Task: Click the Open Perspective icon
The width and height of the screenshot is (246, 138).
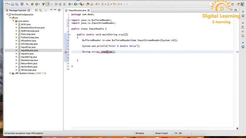Action: point(233,5)
